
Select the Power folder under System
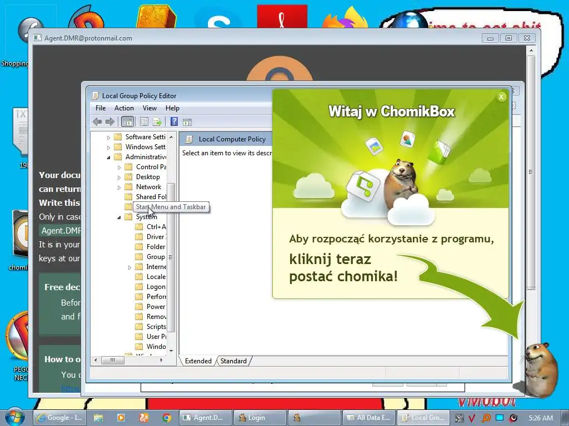(x=156, y=306)
